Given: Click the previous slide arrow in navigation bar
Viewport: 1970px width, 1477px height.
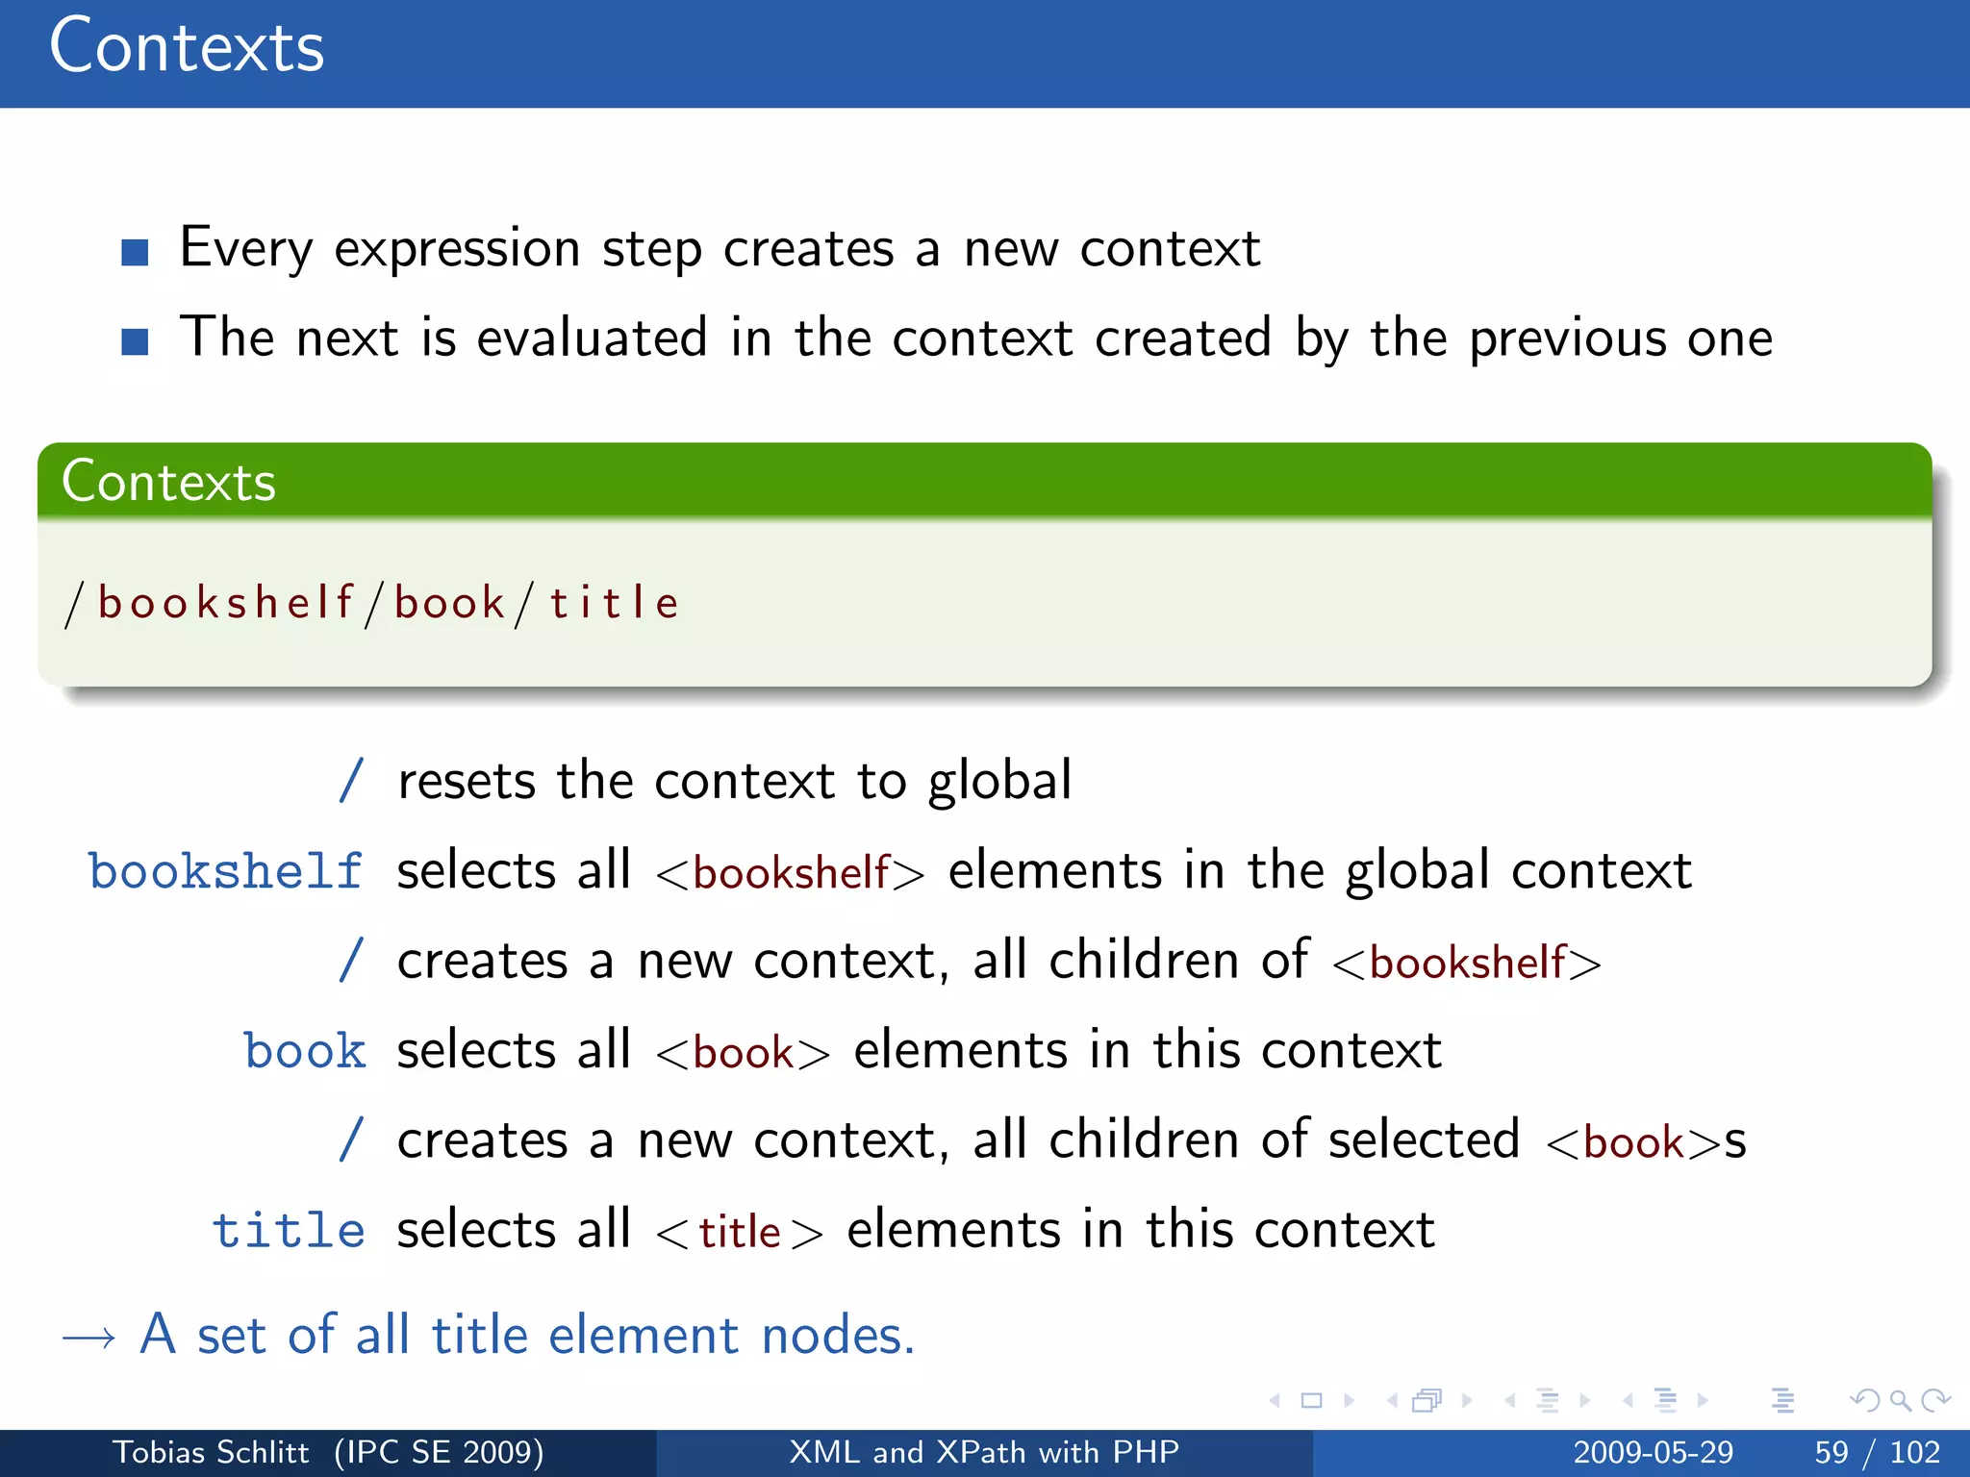Looking at the screenshot, I should coord(1275,1401).
